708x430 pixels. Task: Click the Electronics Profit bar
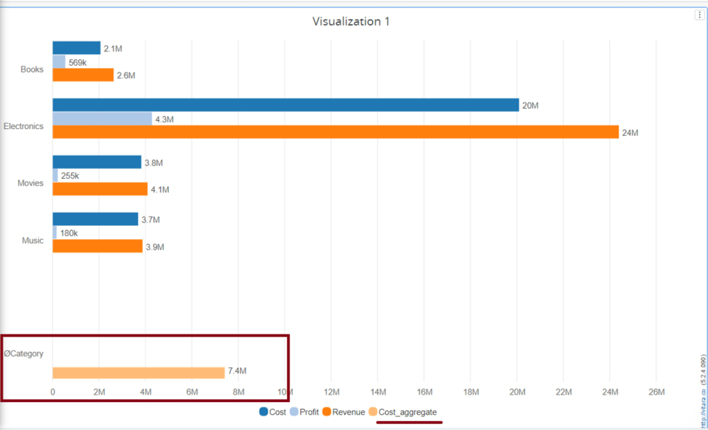point(102,119)
